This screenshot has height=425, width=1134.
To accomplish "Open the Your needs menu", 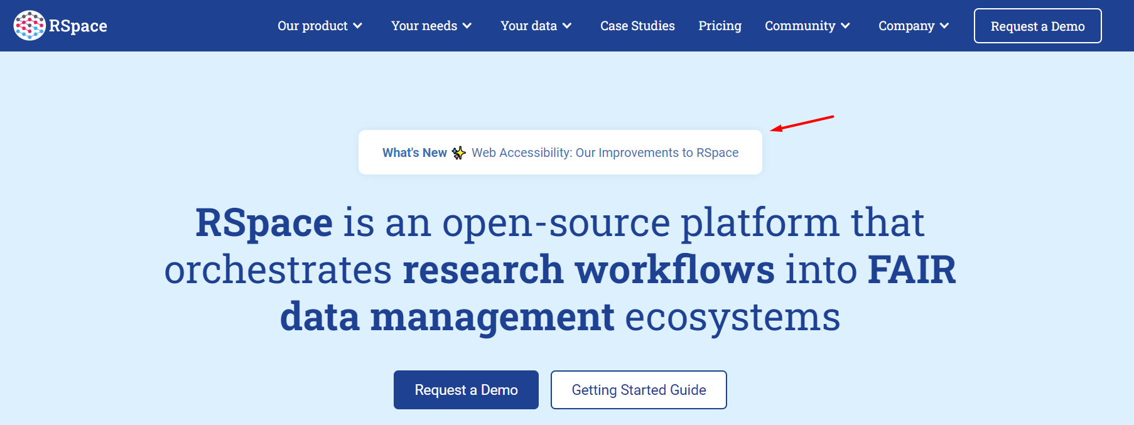I will click(424, 26).
